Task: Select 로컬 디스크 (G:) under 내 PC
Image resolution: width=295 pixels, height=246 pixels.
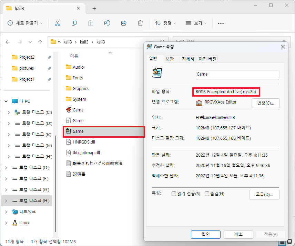Action: tap(33, 145)
